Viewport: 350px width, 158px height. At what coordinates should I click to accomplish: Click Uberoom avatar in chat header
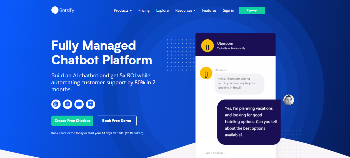click(207, 45)
